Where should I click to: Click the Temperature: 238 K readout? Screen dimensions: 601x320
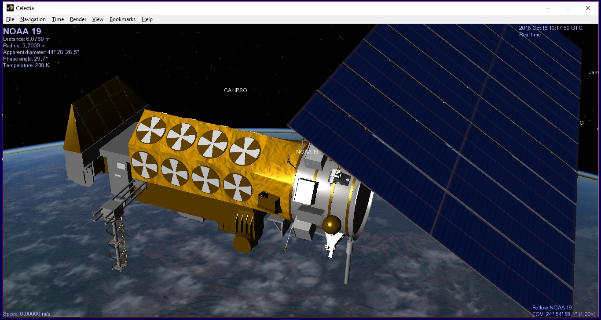pos(26,65)
